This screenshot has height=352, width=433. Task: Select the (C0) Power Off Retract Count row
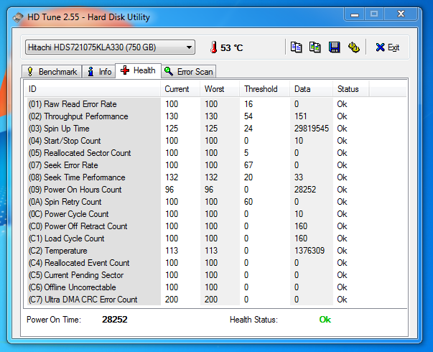point(215,226)
